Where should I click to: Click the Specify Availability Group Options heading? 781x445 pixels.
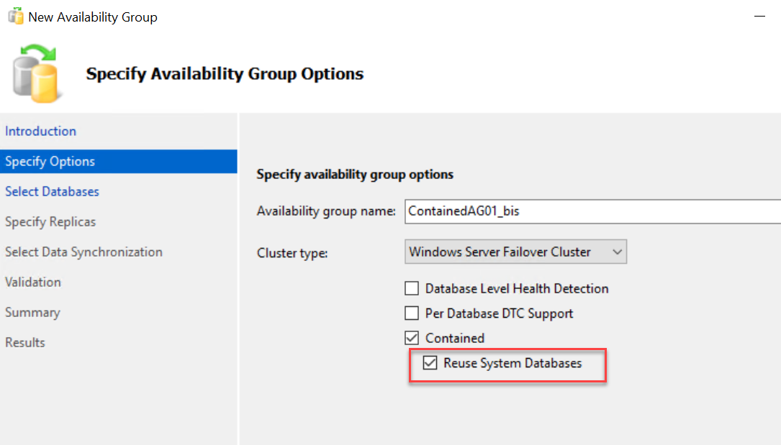coord(225,73)
